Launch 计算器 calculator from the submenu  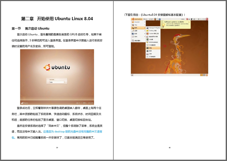tap(153, 39)
